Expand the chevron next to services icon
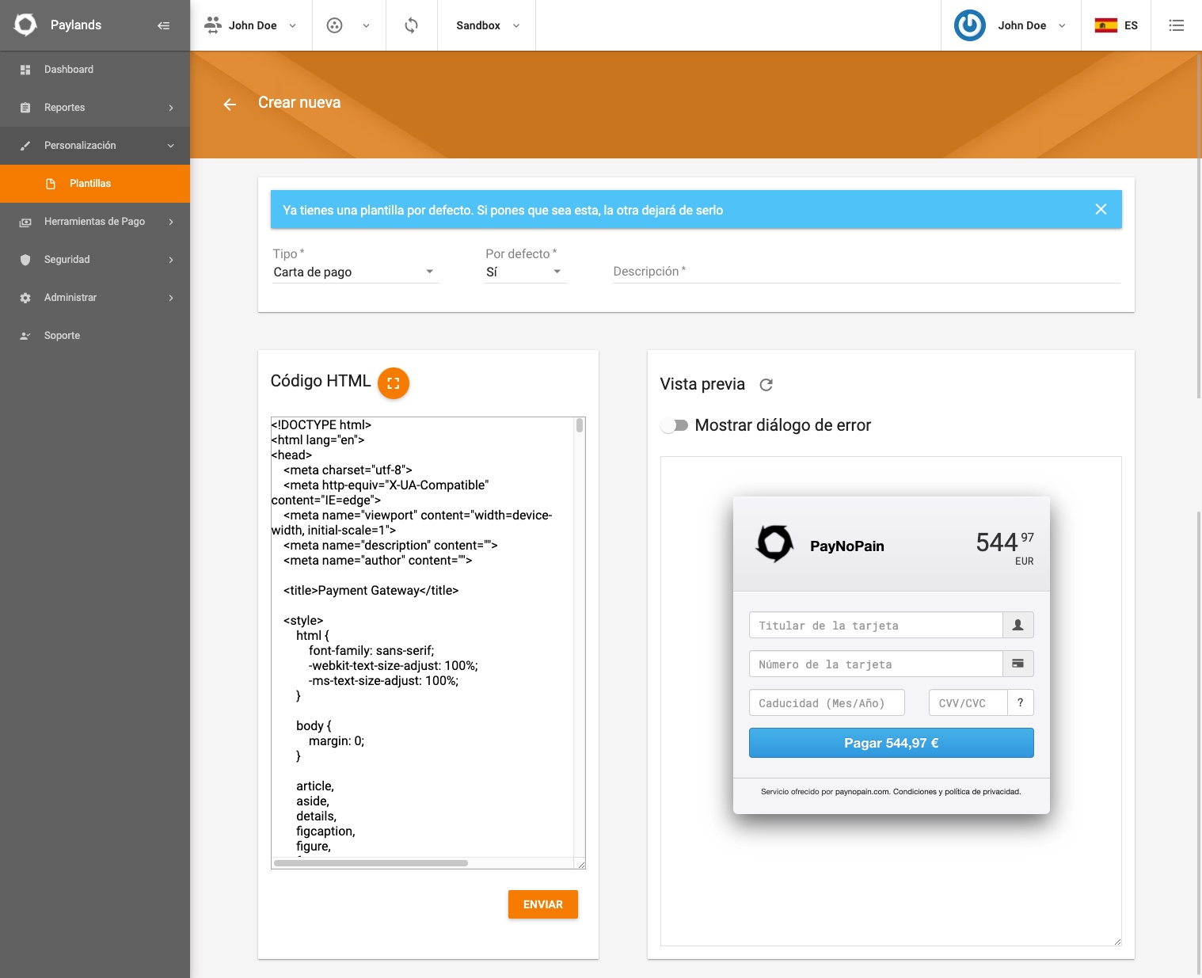Viewport: 1202px width, 978px height. click(x=366, y=25)
